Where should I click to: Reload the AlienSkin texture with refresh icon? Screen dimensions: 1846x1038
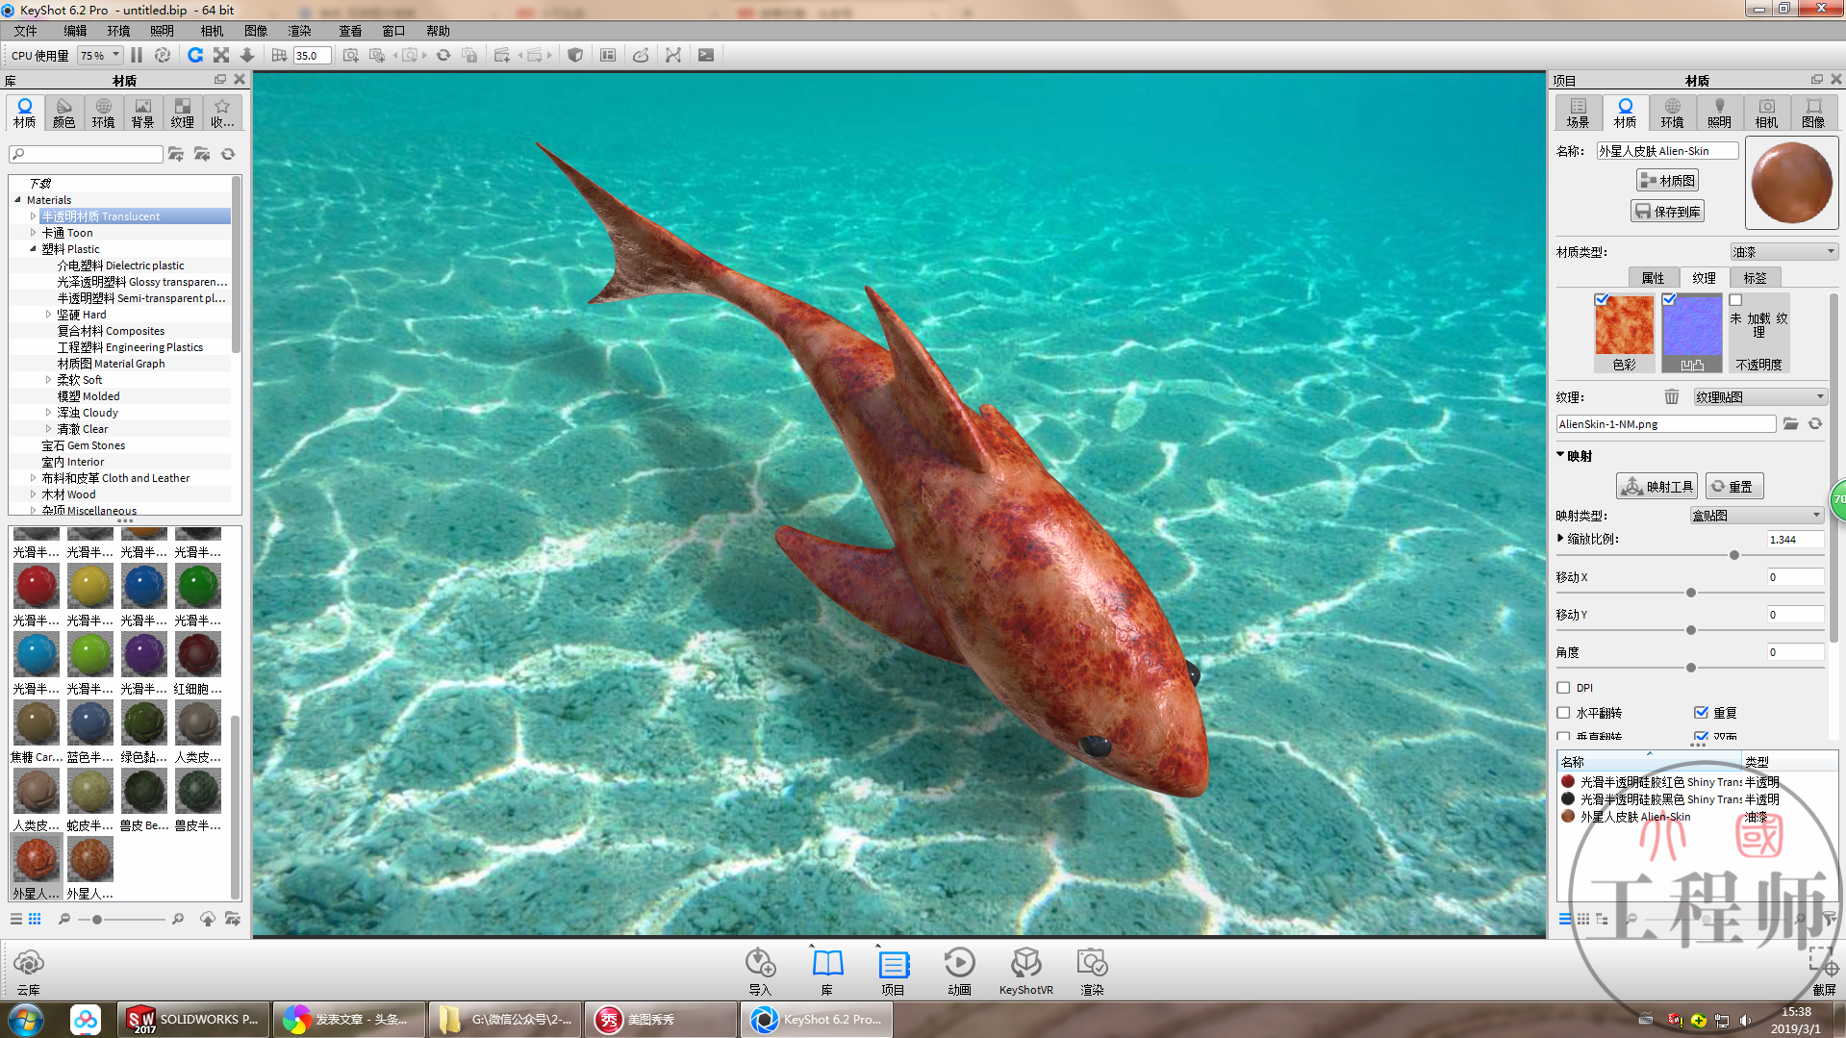(x=1815, y=424)
